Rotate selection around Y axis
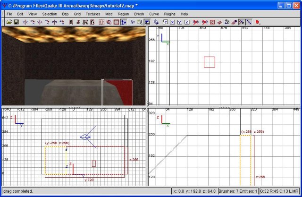The image size is (302, 197). coord(47,22)
